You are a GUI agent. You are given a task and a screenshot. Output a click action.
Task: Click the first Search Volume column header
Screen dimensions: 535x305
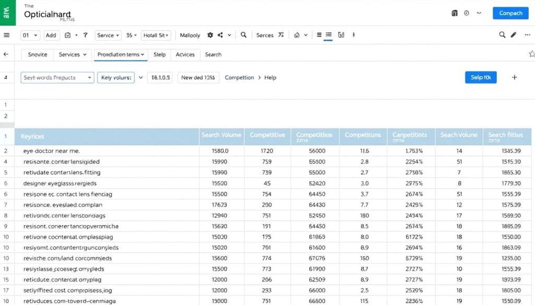point(222,137)
